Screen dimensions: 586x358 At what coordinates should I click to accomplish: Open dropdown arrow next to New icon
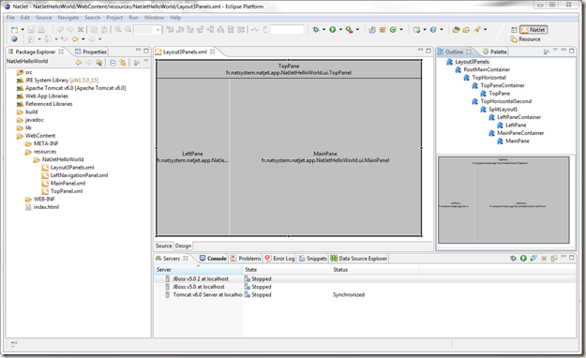(23, 30)
